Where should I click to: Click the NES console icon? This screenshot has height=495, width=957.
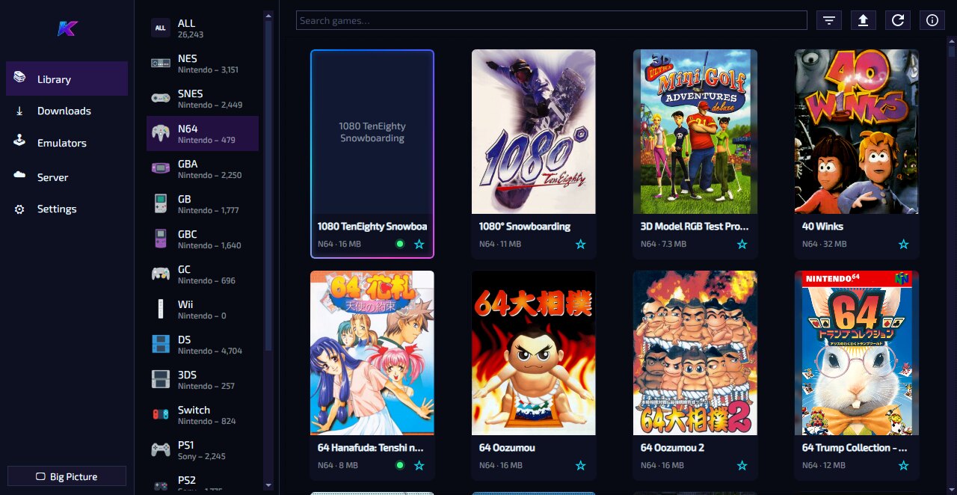pos(160,64)
